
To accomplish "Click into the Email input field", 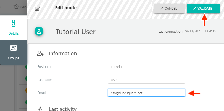I will 146,93.
